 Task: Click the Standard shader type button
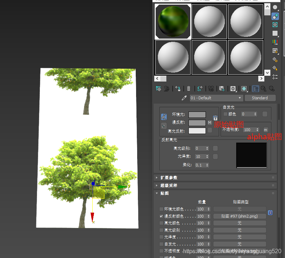[x=260, y=98]
